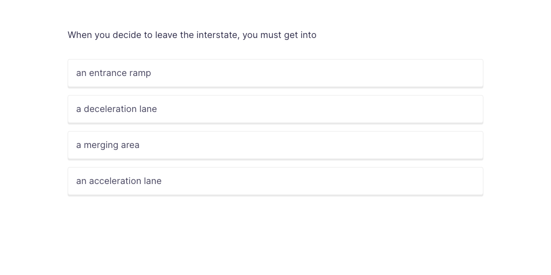Click the words "entrance ramp" in option one

click(x=120, y=73)
